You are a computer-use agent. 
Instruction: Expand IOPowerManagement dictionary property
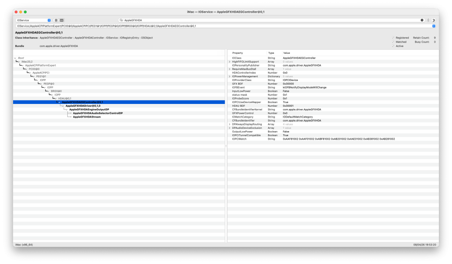tap(230, 76)
